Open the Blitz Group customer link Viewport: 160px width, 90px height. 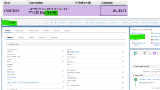[x=11, y=72]
